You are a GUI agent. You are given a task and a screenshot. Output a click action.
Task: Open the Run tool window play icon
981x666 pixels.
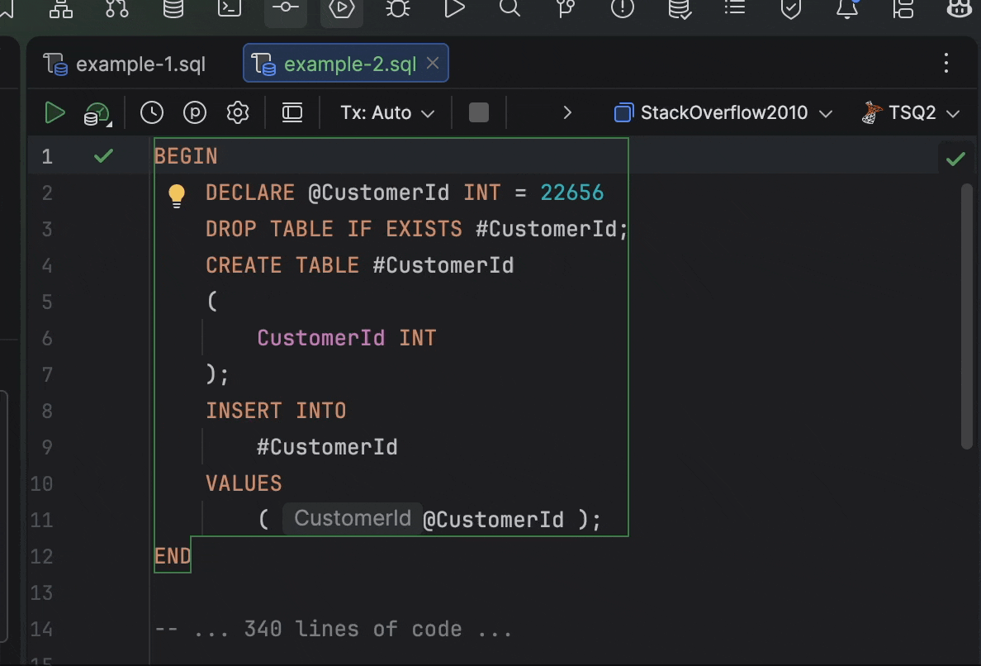[454, 9]
